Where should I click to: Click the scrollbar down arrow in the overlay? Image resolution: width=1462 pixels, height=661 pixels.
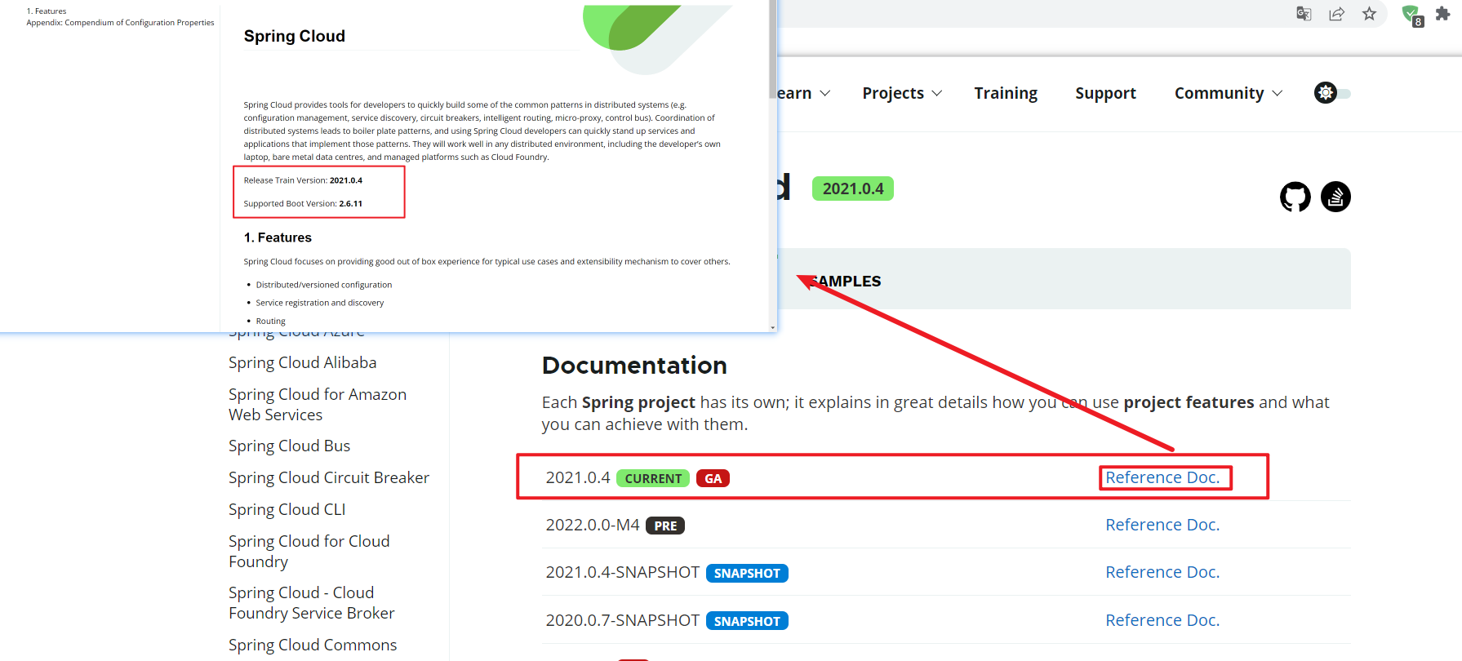[x=773, y=327]
